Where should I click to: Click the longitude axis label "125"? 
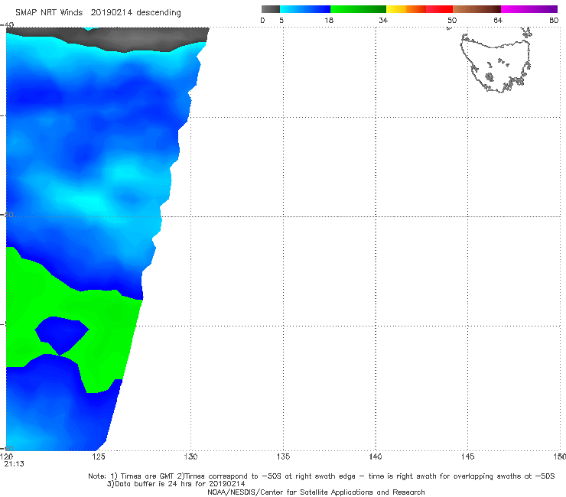point(99,456)
